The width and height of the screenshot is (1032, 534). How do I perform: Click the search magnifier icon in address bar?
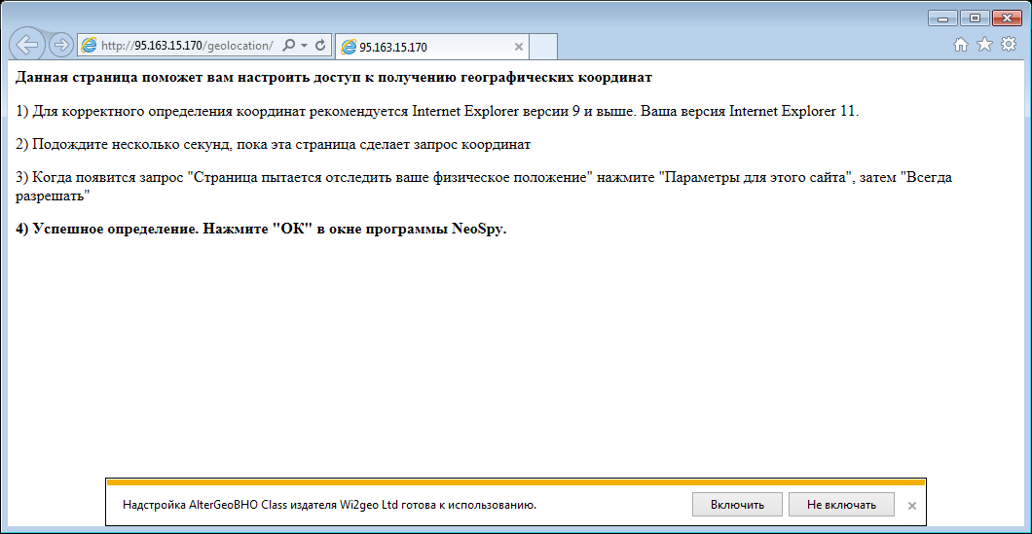coord(288,46)
